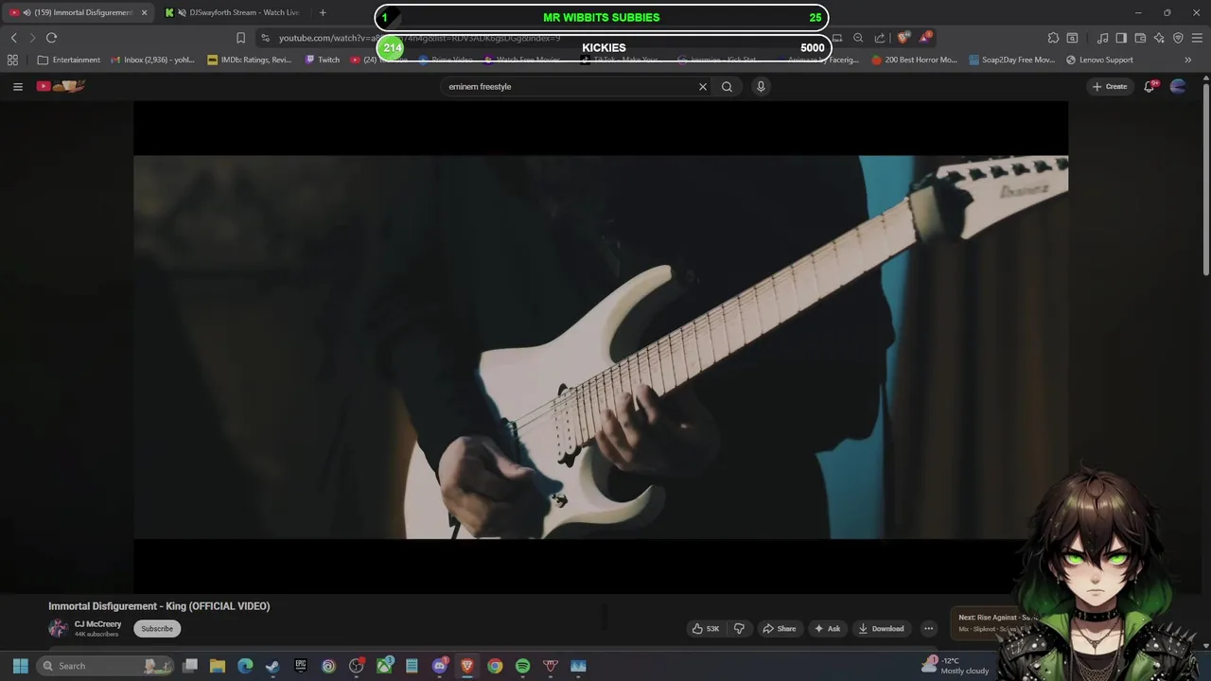The image size is (1211, 681).
Task: Dislike the video with thumbs down
Action: pos(739,628)
